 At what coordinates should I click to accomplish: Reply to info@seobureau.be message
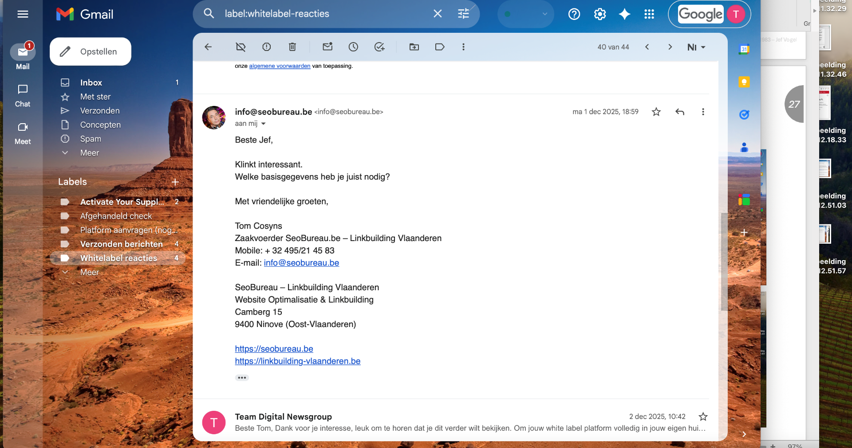[679, 112]
